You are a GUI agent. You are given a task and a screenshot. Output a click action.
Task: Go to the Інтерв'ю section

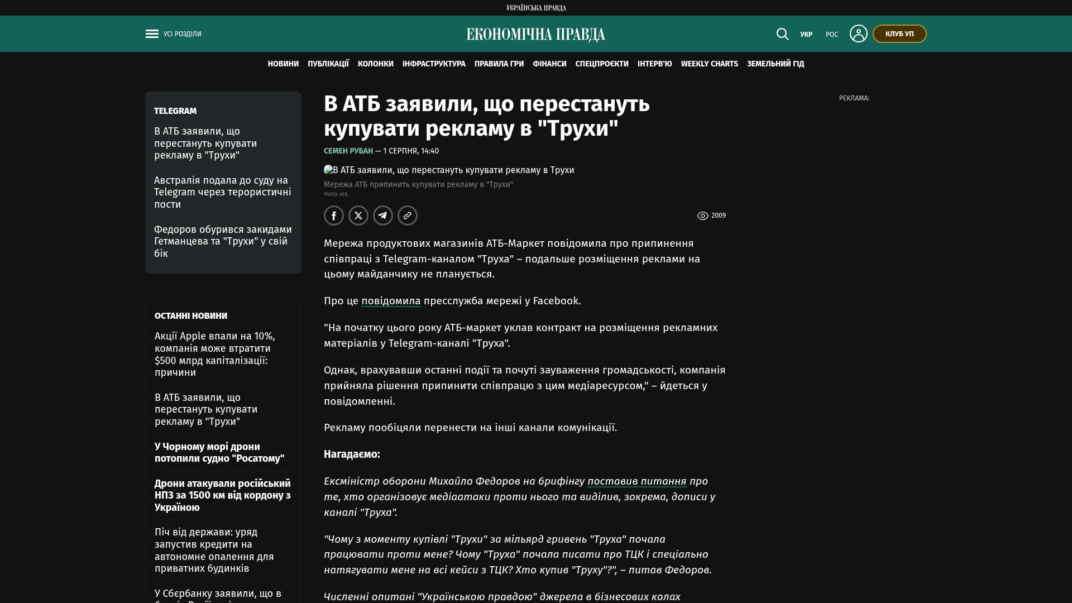coord(655,64)
